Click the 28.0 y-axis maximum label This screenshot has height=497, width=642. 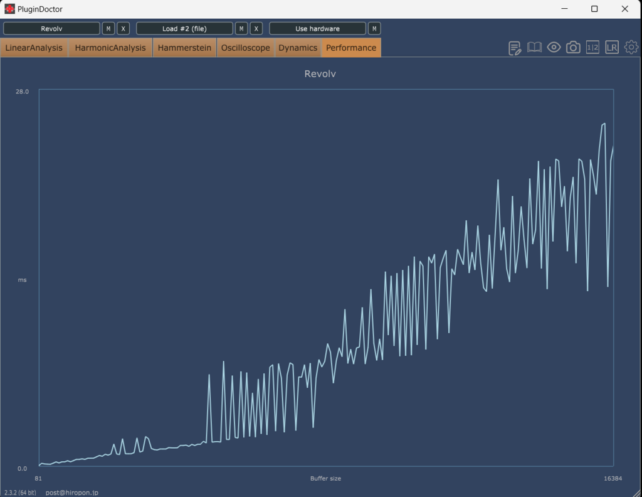point(22,92)
